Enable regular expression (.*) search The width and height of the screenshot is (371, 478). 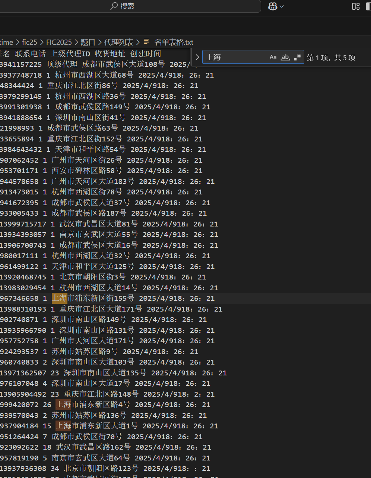click(297, 57)
